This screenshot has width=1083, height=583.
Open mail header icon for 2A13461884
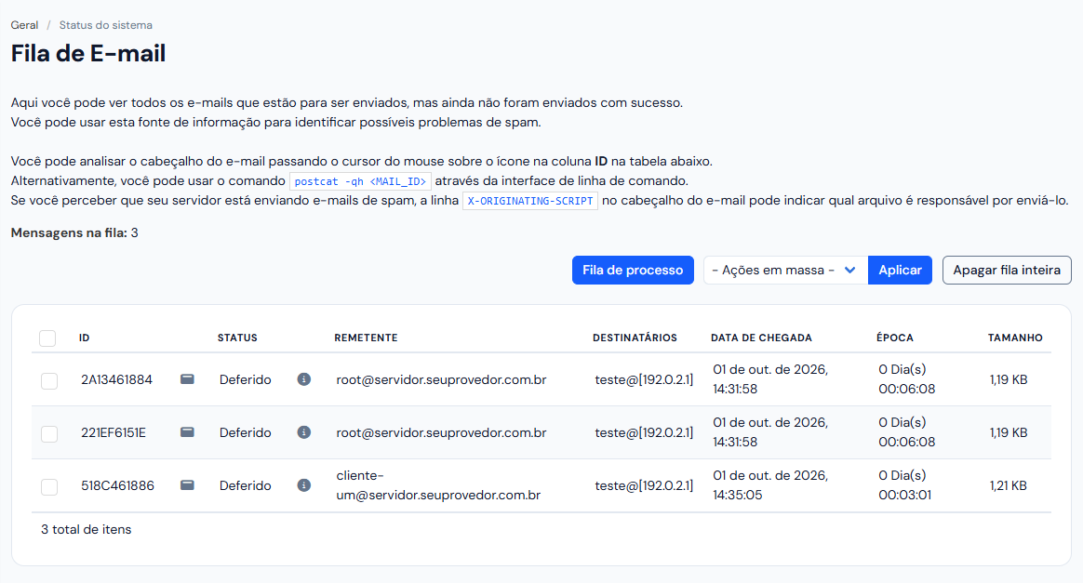187,379
